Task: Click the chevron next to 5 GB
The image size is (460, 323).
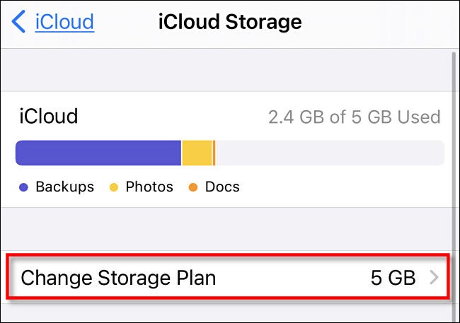Action: click(434, 278)
